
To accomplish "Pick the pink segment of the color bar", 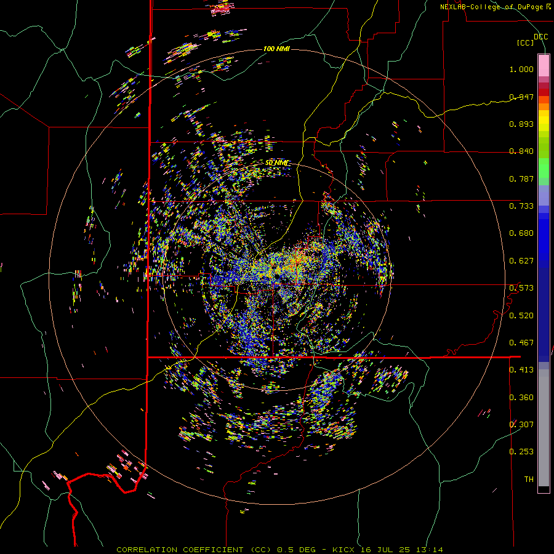I will 544,65.
